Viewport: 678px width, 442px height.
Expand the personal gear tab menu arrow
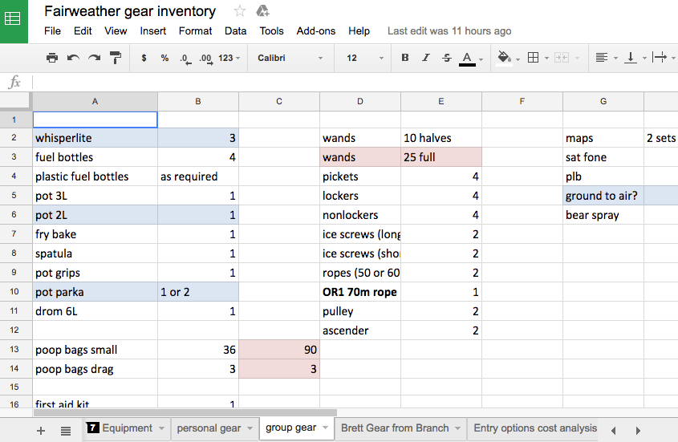[x=250, y=428]
